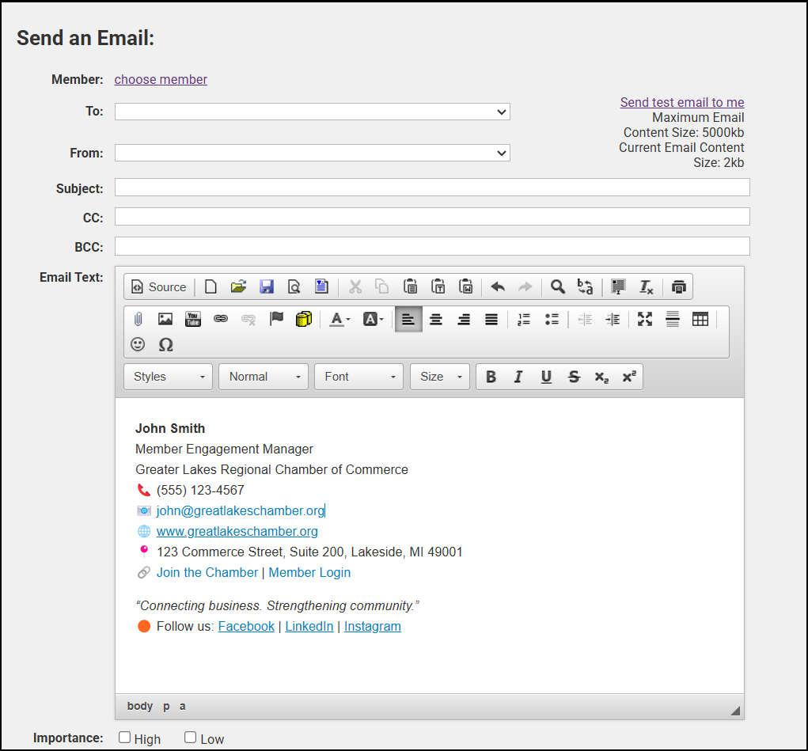Select the body element in path bar
The width and height of the screenshot is (808, 751).
(x=140, y=706)
